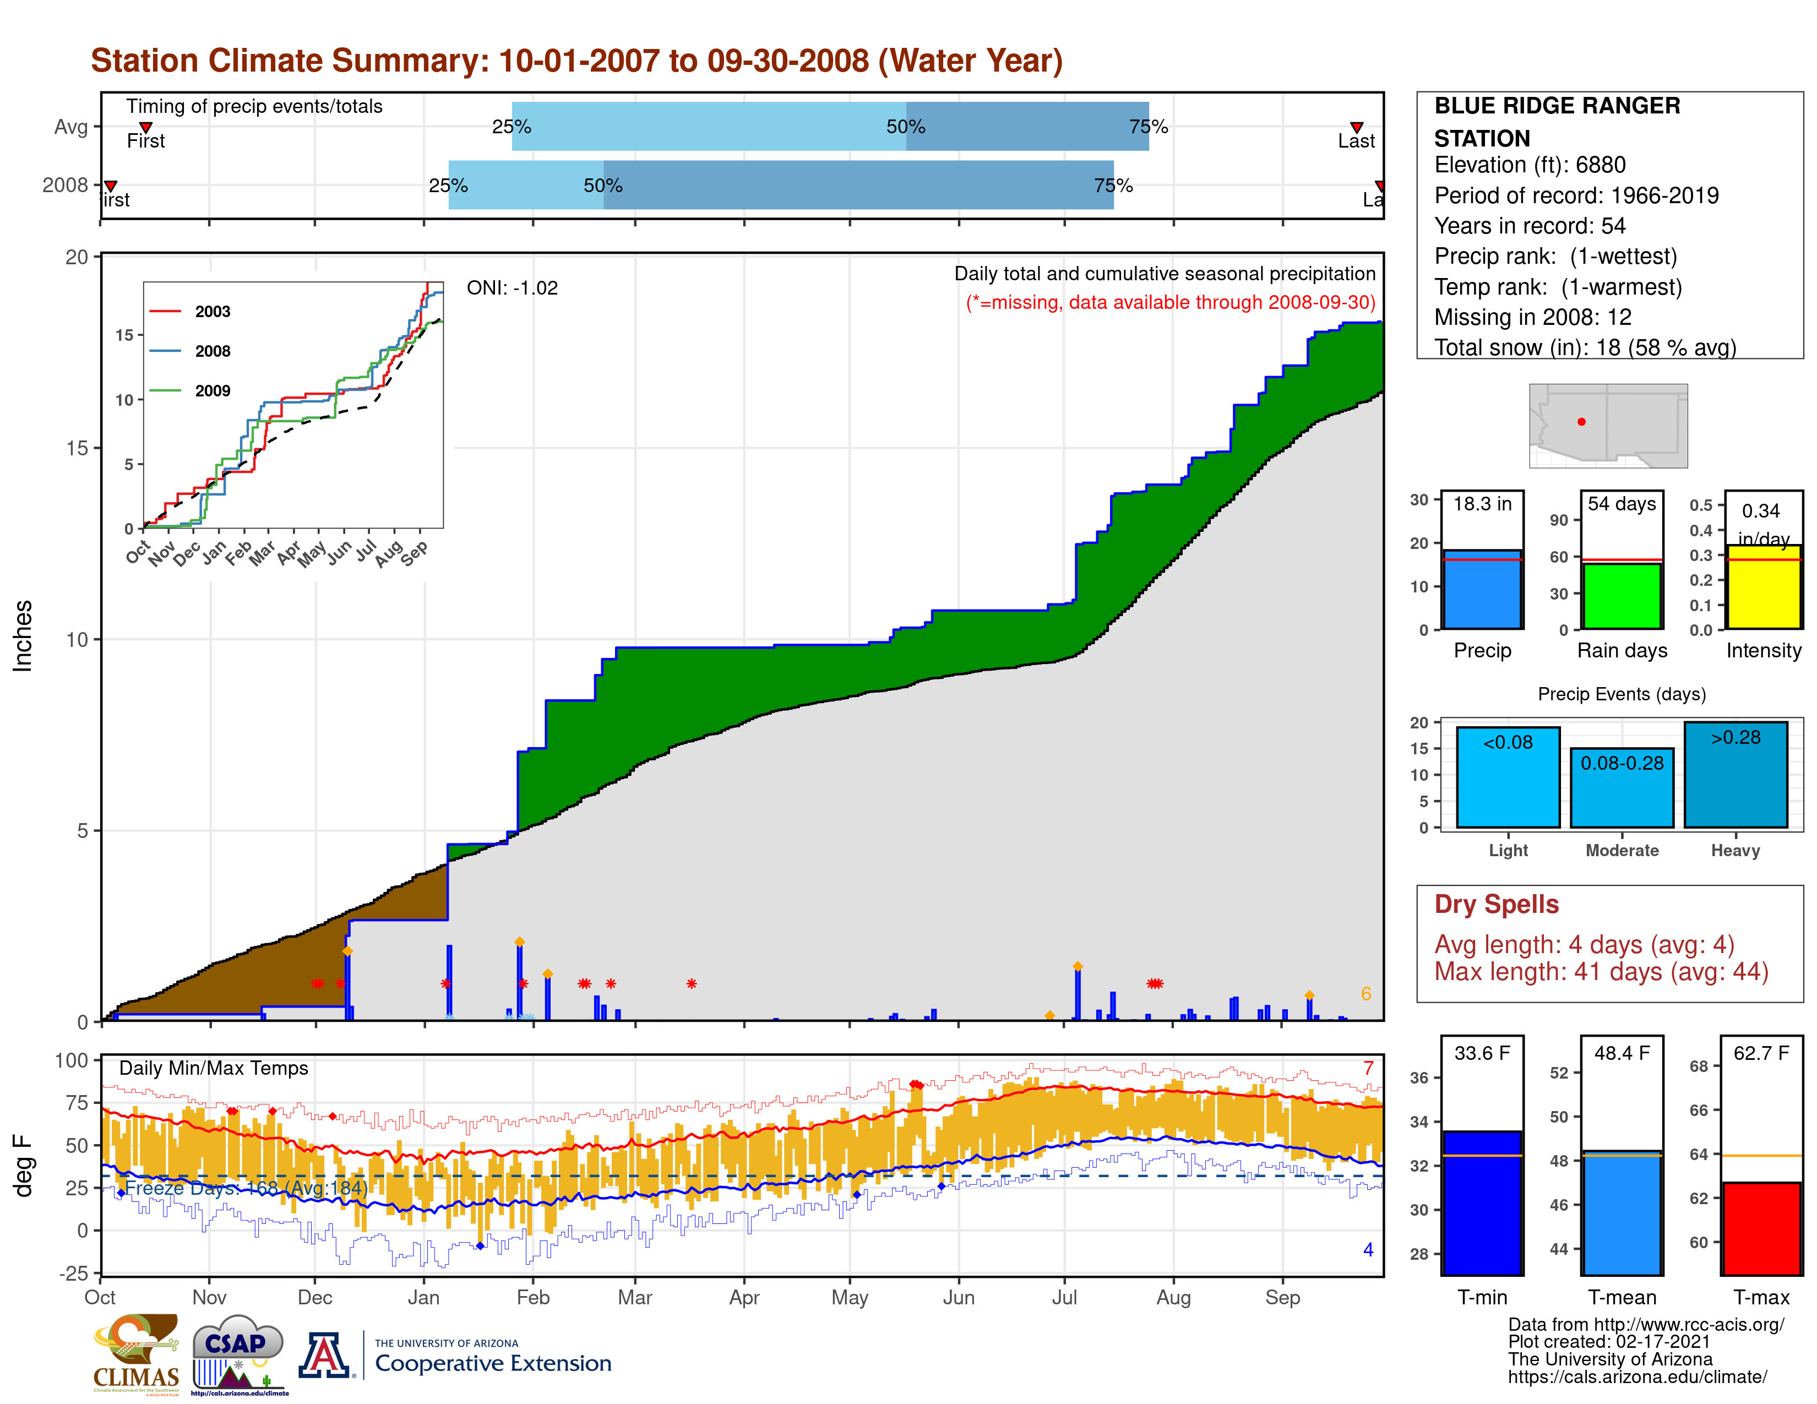
Task: Click the red '7' count in temps plot
Action: [1368, 1068]
